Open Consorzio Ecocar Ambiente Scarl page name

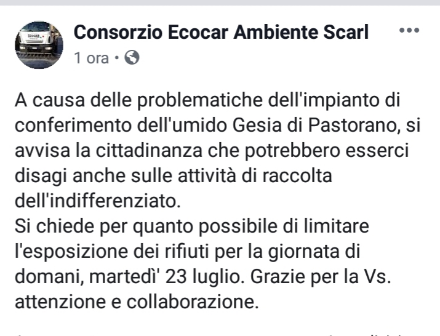coord(221,32)
